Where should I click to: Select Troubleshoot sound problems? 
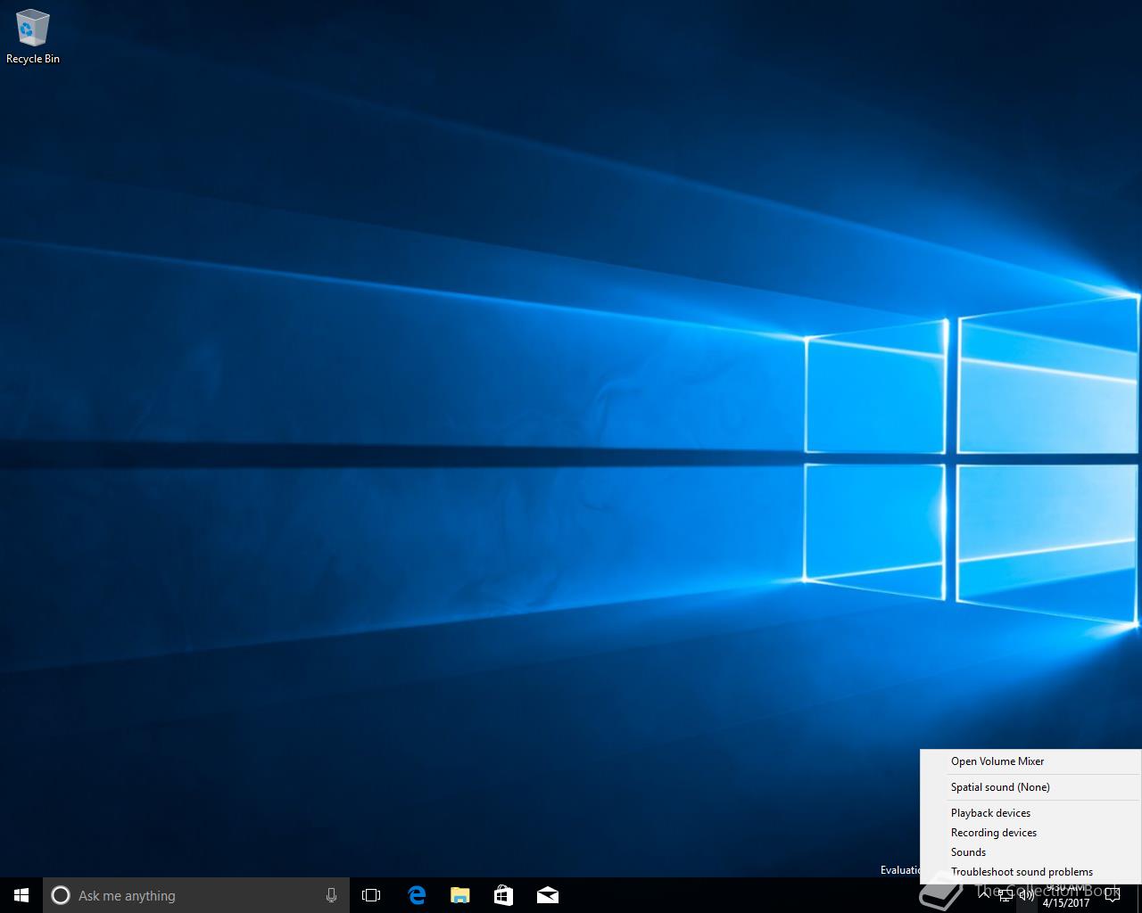pos(1022,872)
